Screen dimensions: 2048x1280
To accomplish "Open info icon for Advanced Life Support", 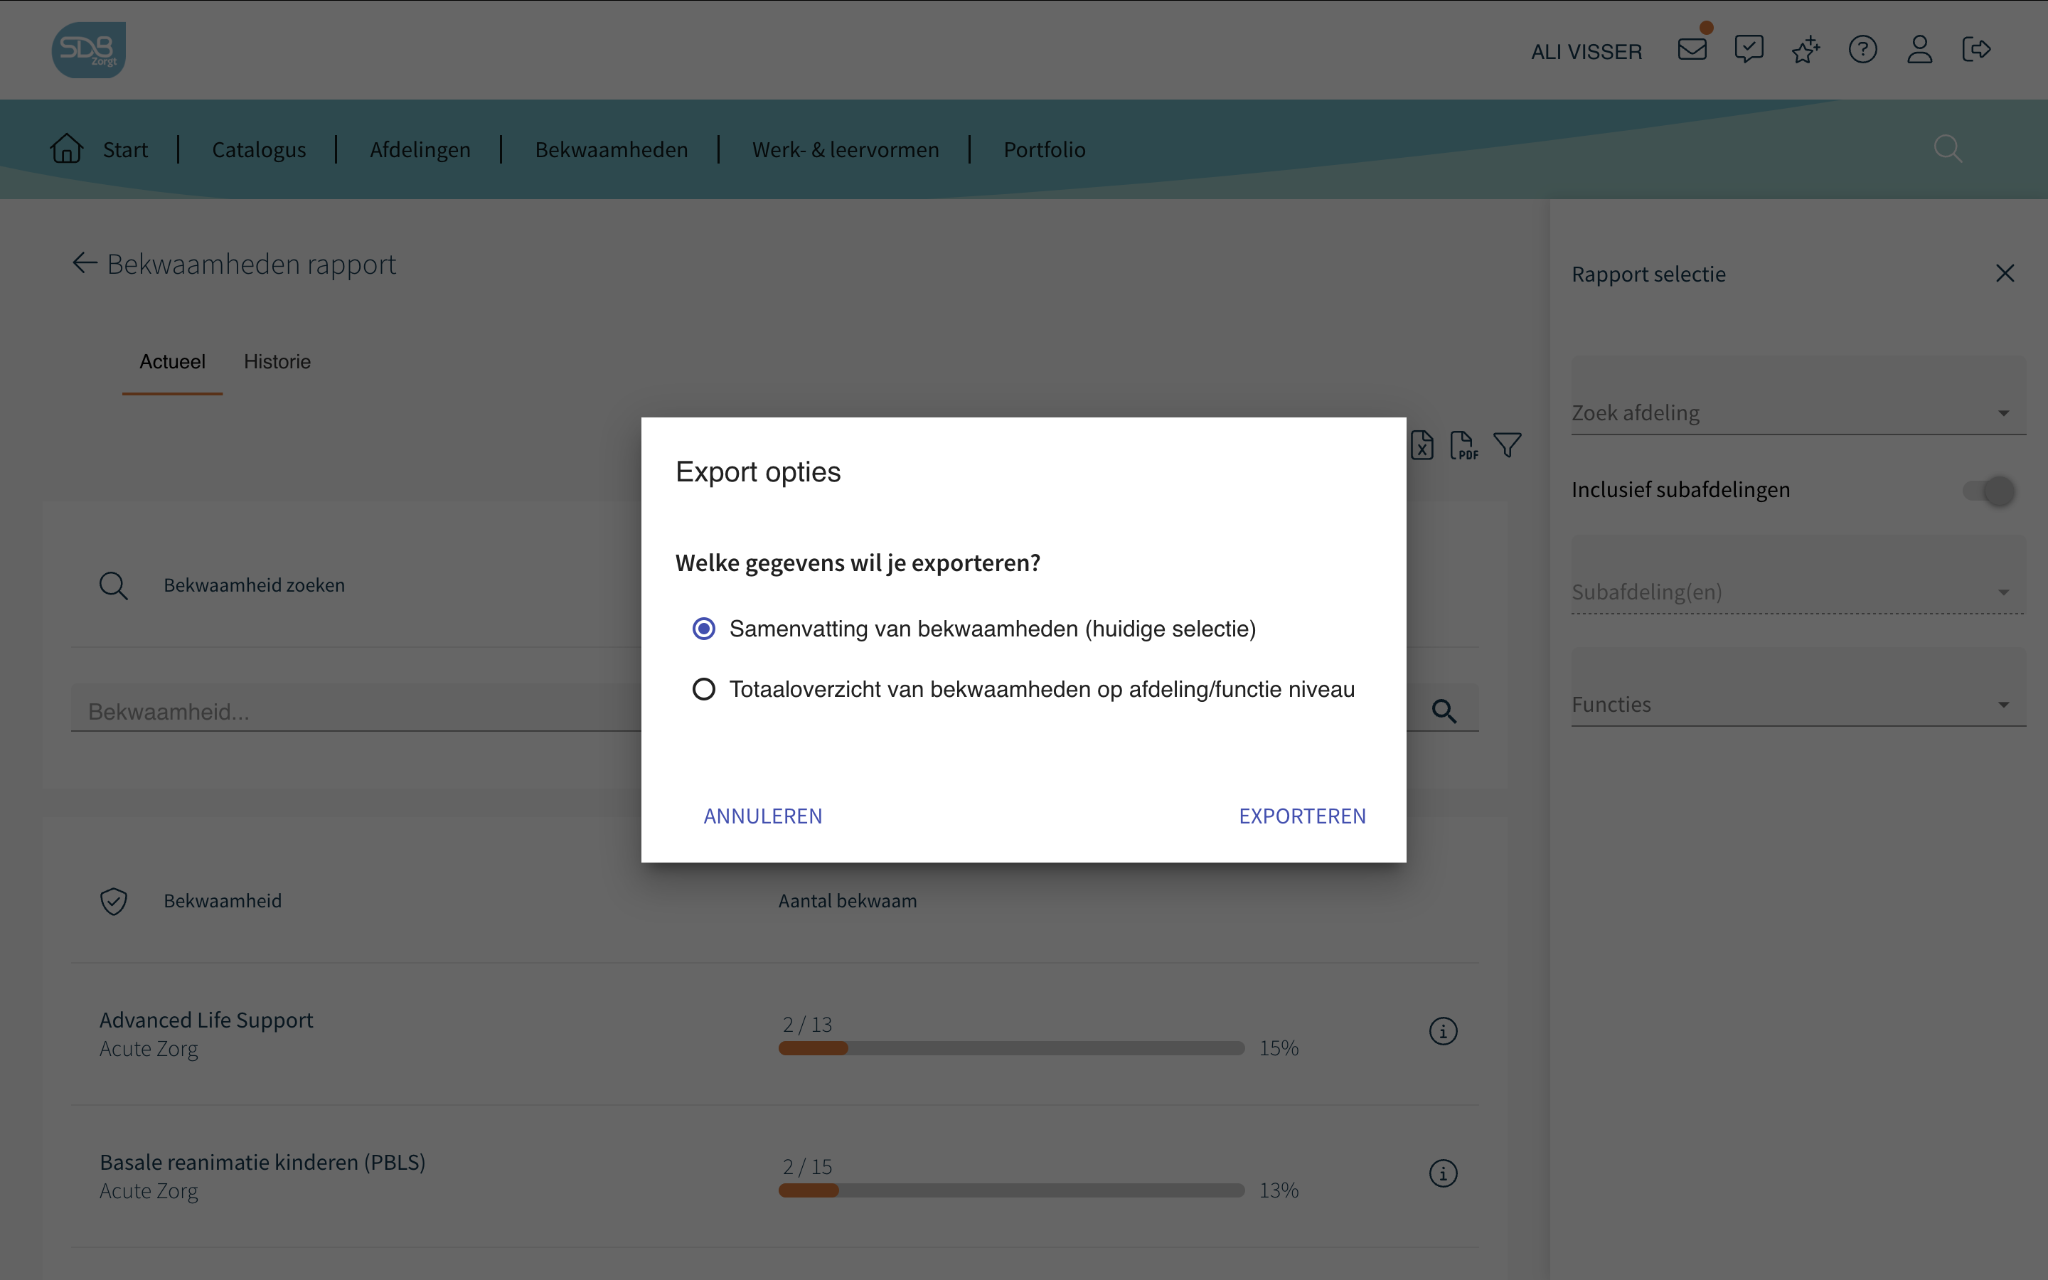I will click(1443, 1031).
